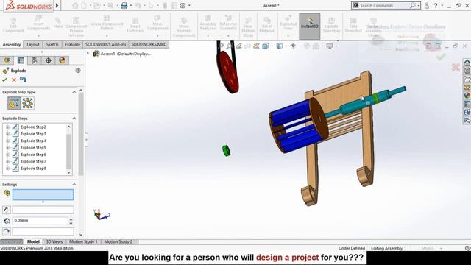Open the SOLIDWORKS MBD tab
The width and height of the screenshot is (471, 265).
click(x=149, y=44)
